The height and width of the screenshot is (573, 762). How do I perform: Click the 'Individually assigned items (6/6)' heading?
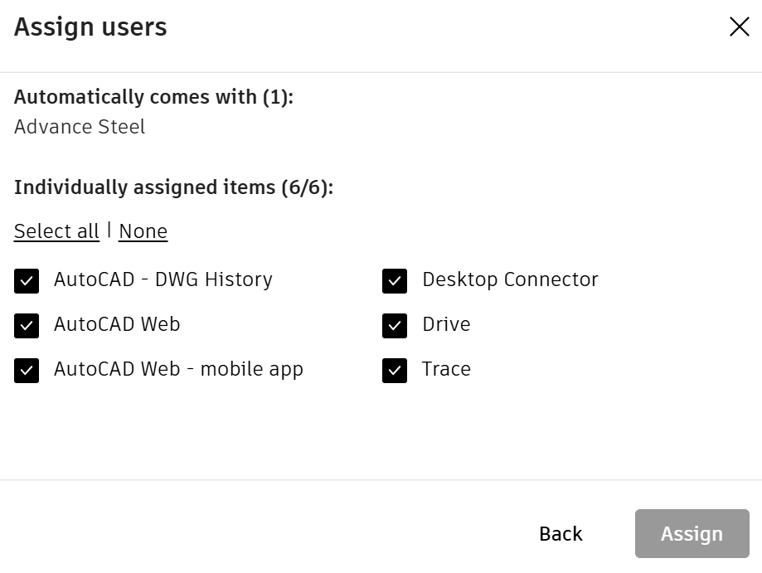173,187
